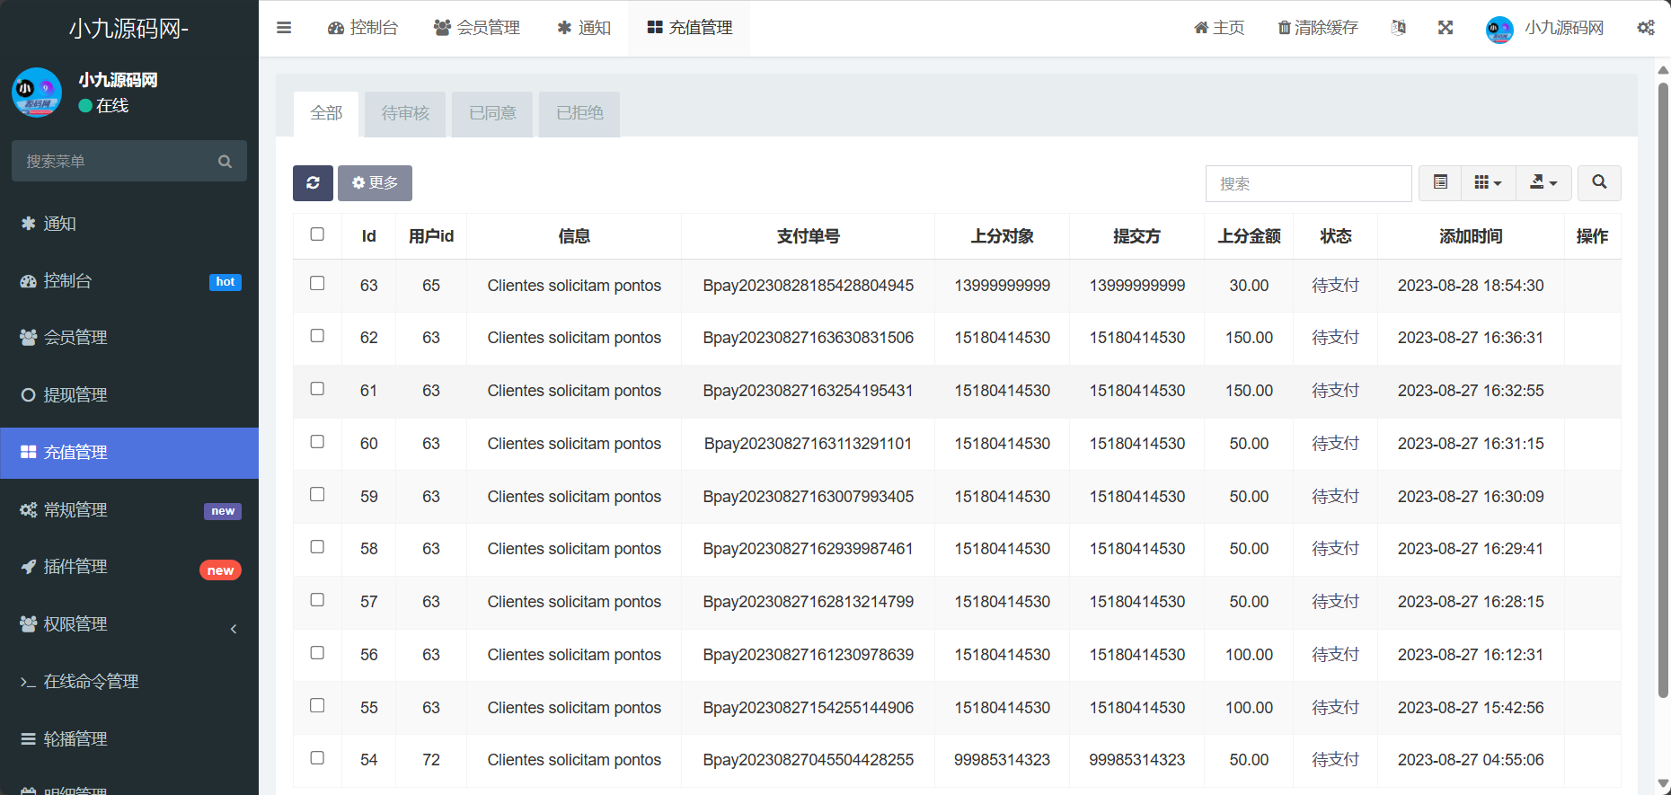Open 通知 in the sidebar
Viewport: 1671px width, 795px height.
coord(129,224)
